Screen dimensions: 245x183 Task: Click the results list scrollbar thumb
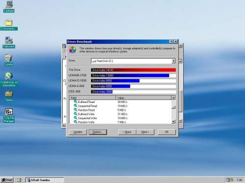173,107
